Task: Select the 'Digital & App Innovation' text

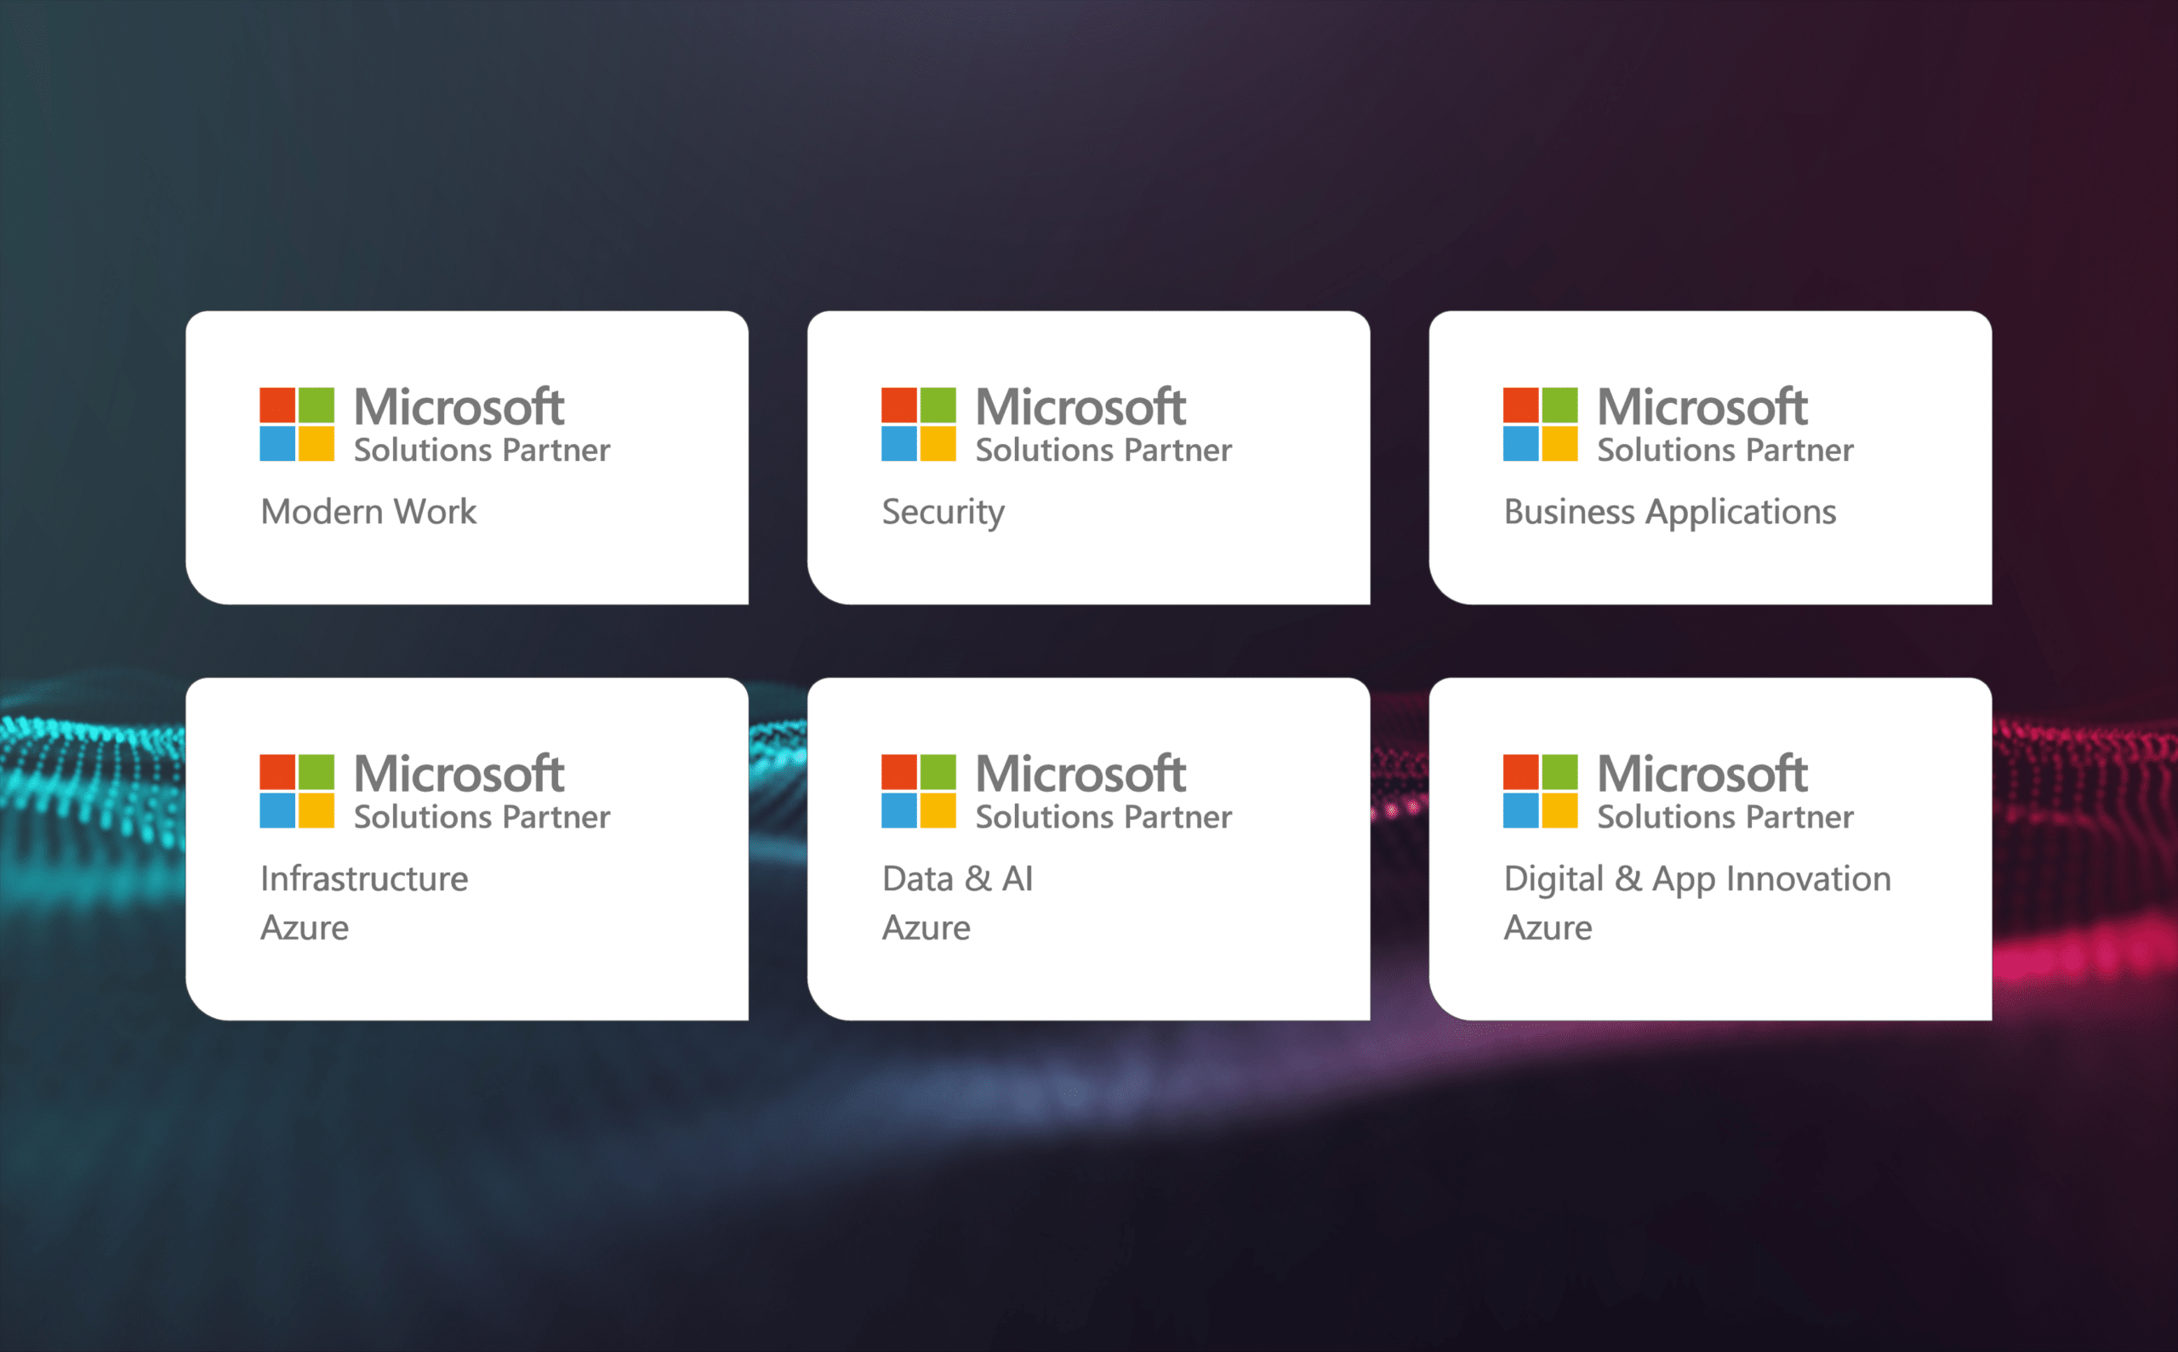Action: pyautogui.click(x=1697, y=880)
